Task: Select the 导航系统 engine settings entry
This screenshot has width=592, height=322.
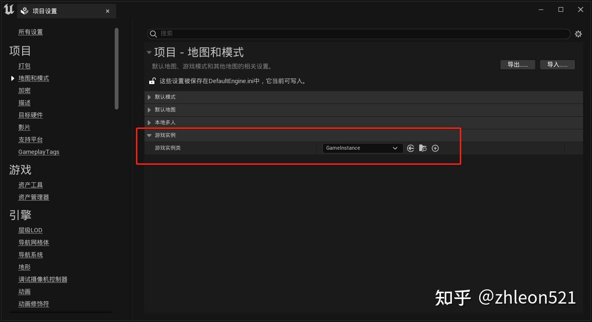Action: [x=30, y=254]
